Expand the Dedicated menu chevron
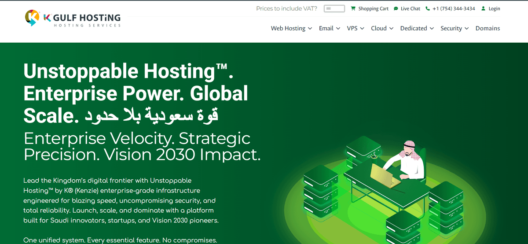 click(x=432, y=28)
